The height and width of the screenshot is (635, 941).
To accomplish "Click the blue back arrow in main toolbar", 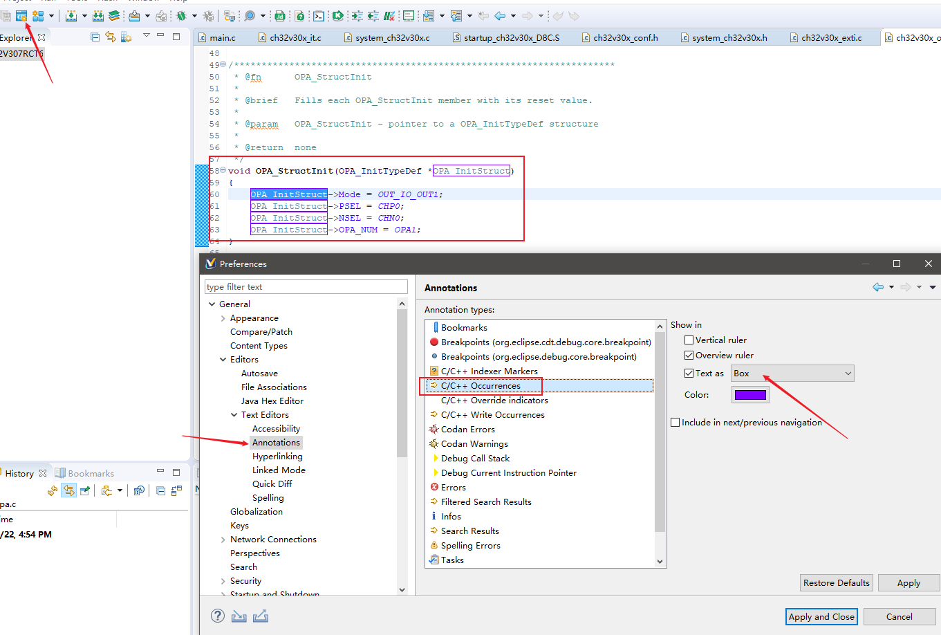I will click(499, 15).
